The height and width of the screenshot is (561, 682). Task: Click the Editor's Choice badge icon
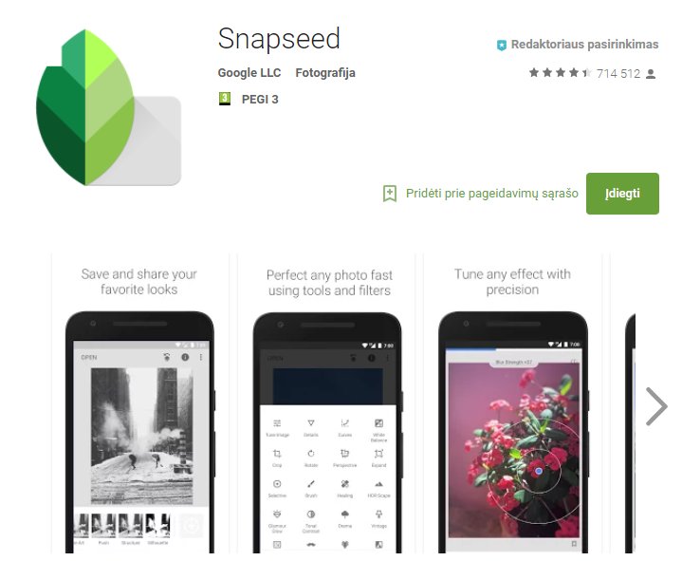[502, 45]
